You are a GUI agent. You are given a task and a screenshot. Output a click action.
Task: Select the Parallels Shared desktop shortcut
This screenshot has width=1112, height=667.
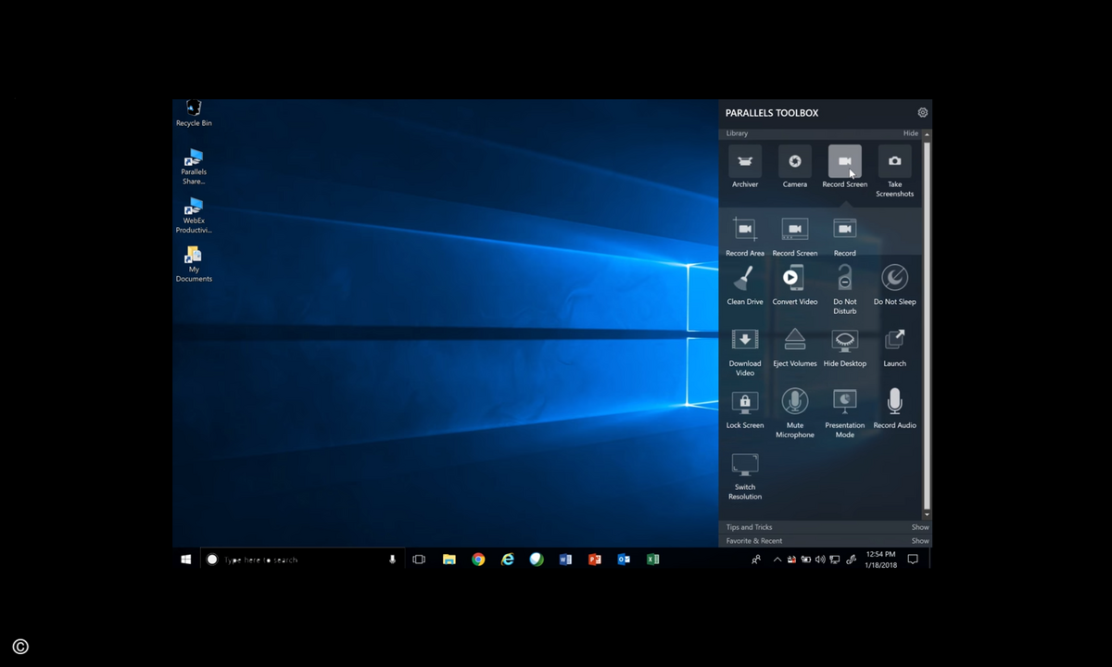194,167
